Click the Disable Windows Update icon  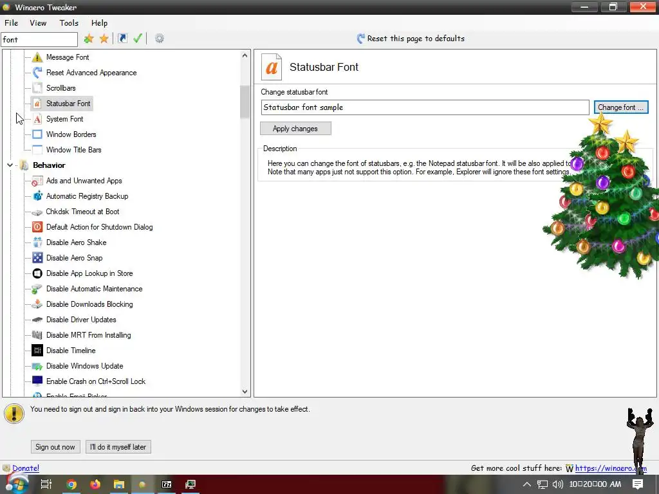coord(37,366)
